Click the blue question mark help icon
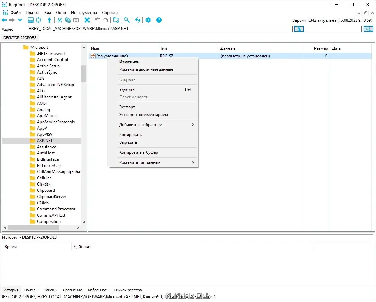Image resolution: width=376 pixels, height=302 pixels. (x=159, y=20)
